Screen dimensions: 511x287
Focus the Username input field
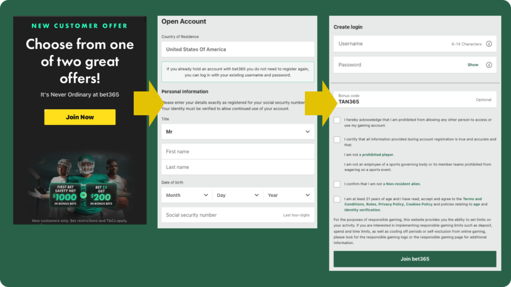click(415, 44)
